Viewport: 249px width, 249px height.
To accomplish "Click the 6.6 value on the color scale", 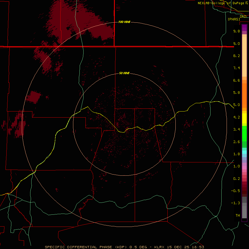I will pos(237,80).
